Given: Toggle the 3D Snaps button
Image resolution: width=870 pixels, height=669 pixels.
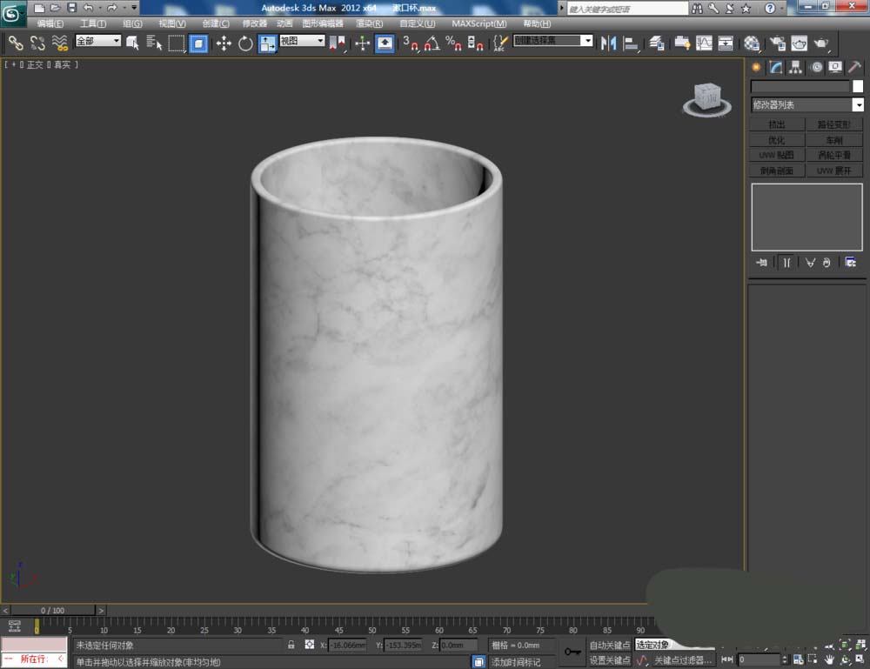Looking at the screenshot, I should point(412,43).
